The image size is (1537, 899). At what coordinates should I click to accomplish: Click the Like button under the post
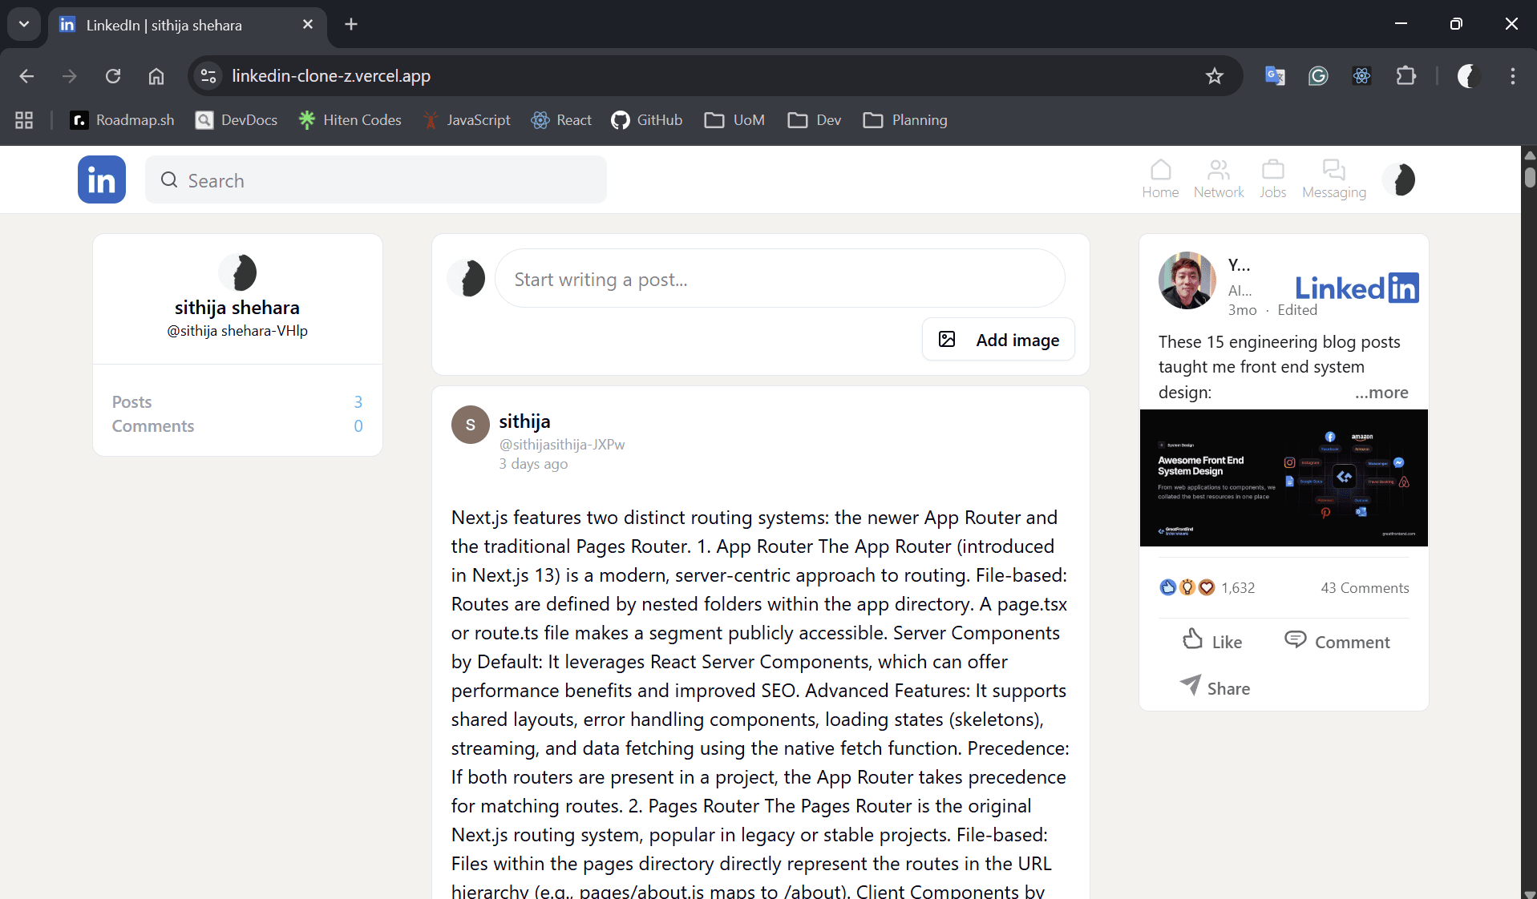coord(1211,641)
